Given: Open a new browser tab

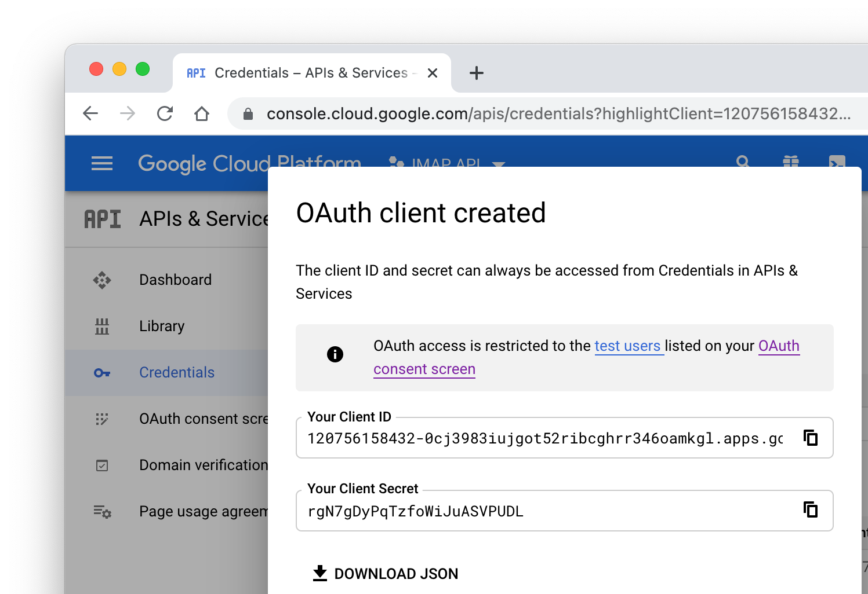Looking at the screenshot, I should click(x=477, y=73).
